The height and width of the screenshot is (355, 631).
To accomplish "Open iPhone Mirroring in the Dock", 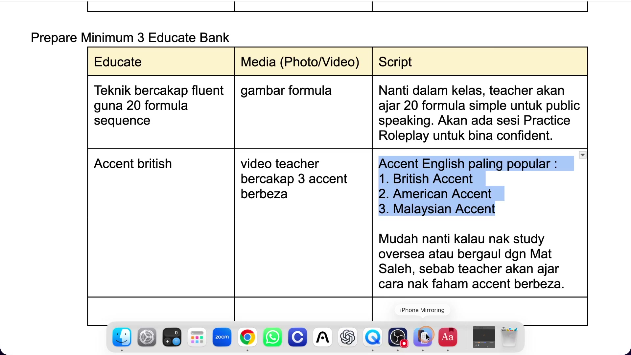I will [423, 337].
